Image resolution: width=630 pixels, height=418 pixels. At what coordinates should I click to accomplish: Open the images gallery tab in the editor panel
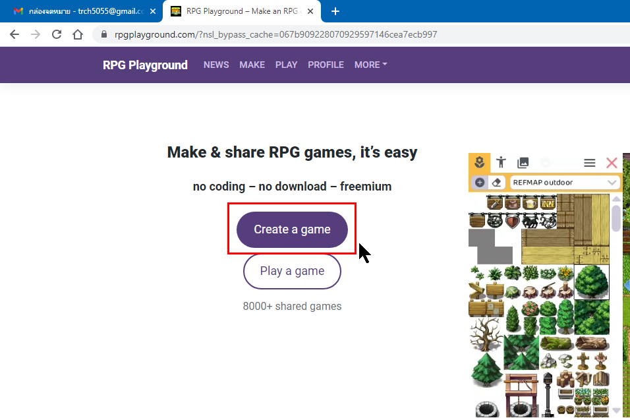pyautogui.click(x=523, y=162)
